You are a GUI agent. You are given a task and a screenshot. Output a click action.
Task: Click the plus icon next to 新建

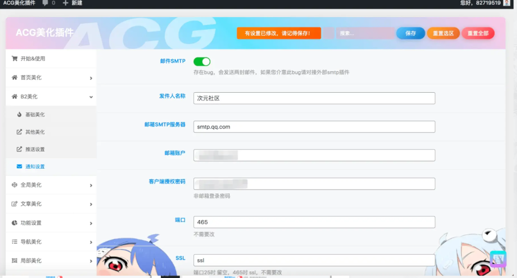pos(65,3)
